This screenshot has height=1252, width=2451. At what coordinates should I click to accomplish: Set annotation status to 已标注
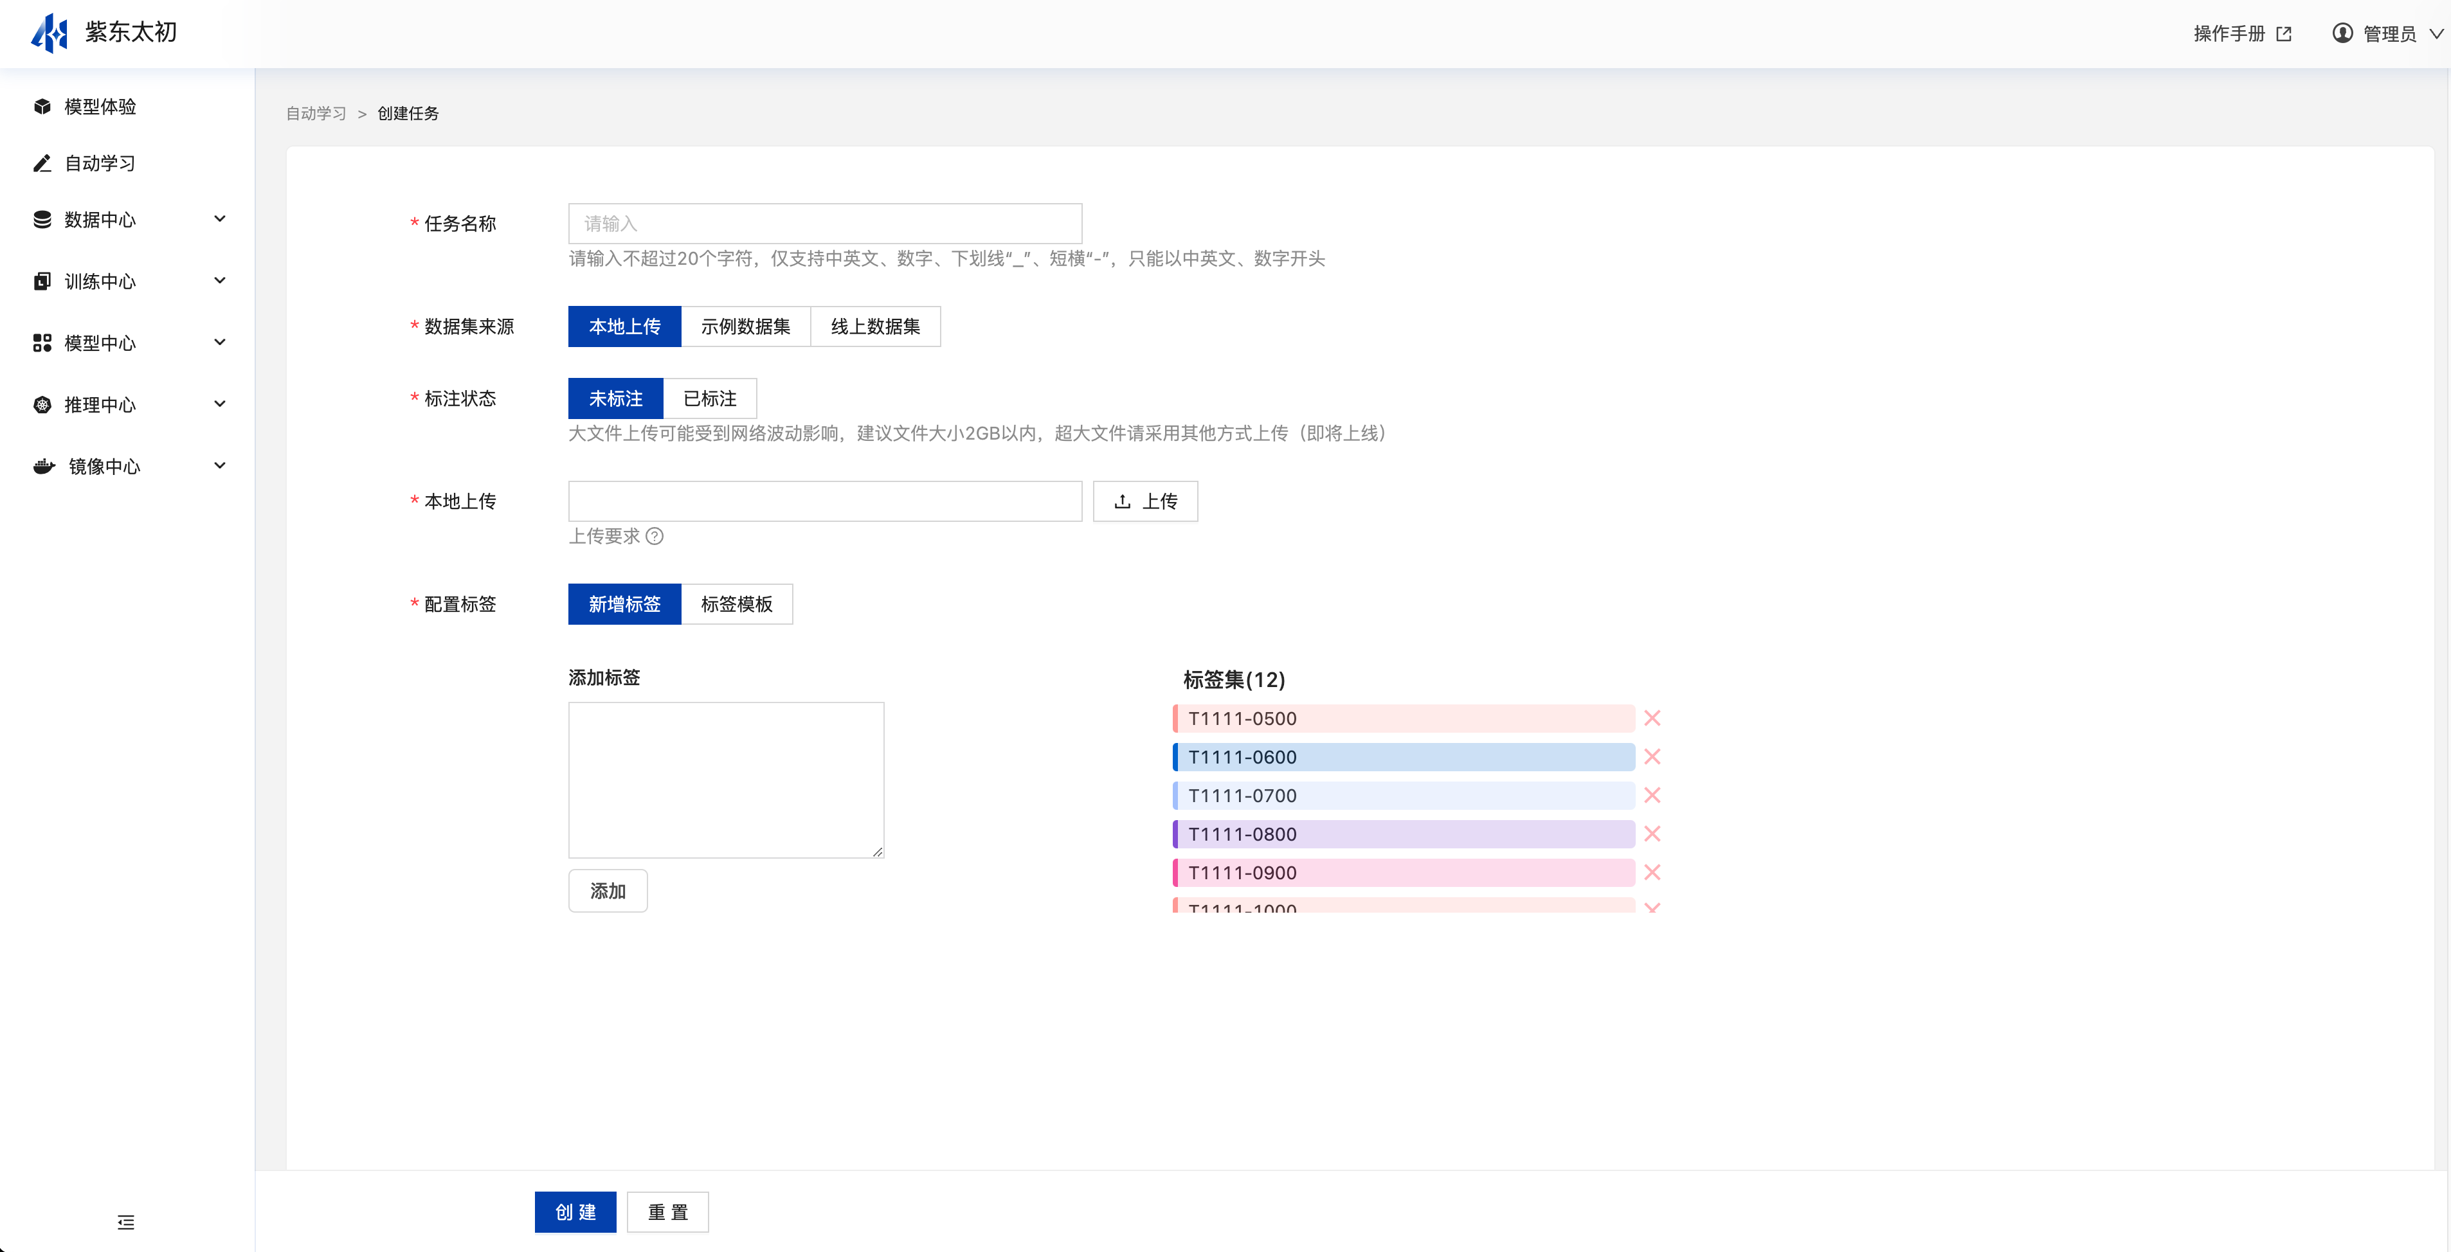point(710,398)
